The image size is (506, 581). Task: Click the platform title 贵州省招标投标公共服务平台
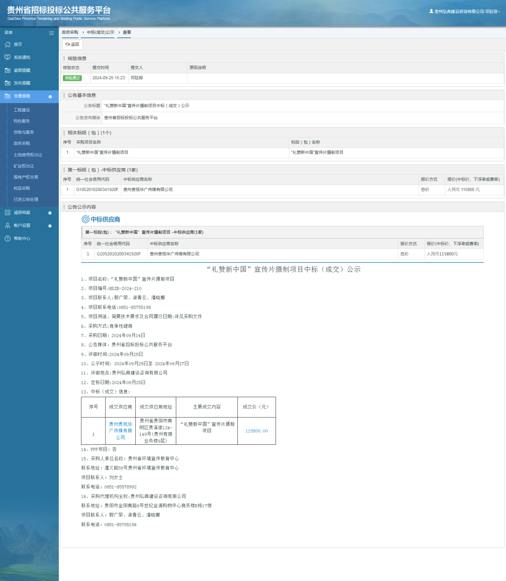point(59,10)
